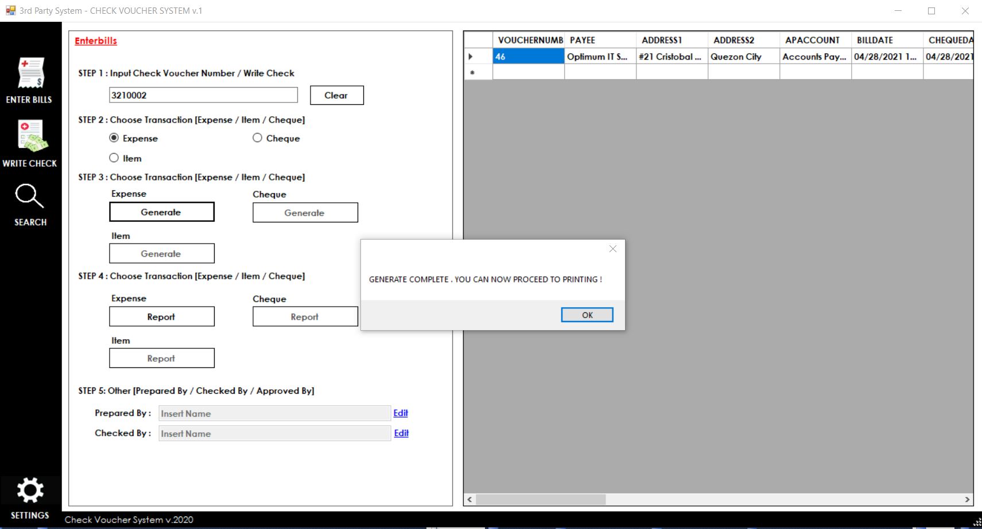Click the check voucher number field
This screenshot has height=529, width=982.
[x=203, y=95]
